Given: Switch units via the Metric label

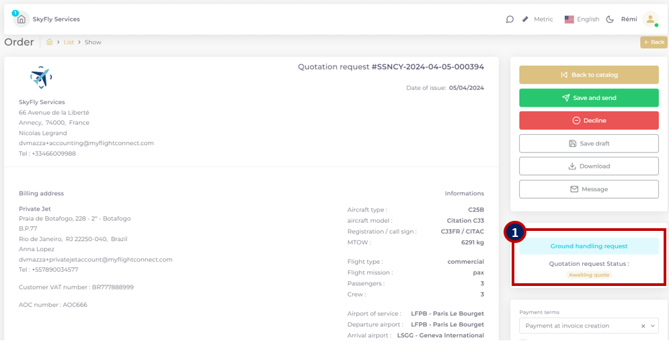Looking at the screenshot, I should (543, 19).
